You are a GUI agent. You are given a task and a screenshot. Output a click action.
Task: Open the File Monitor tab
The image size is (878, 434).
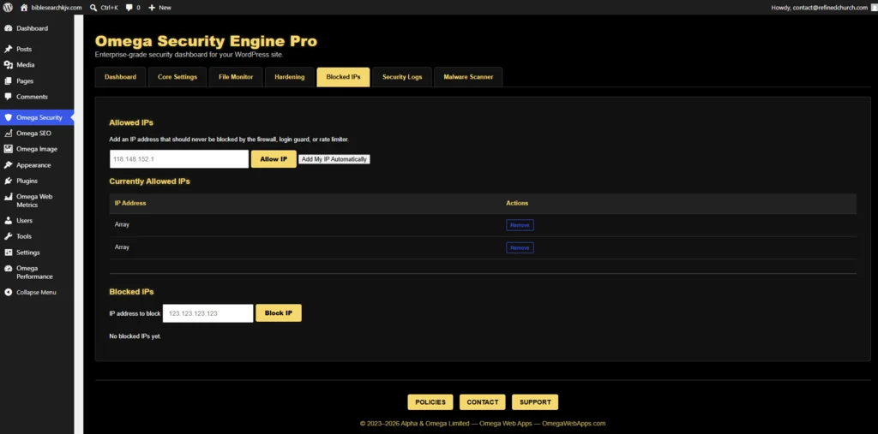click(x=236, y=77)
